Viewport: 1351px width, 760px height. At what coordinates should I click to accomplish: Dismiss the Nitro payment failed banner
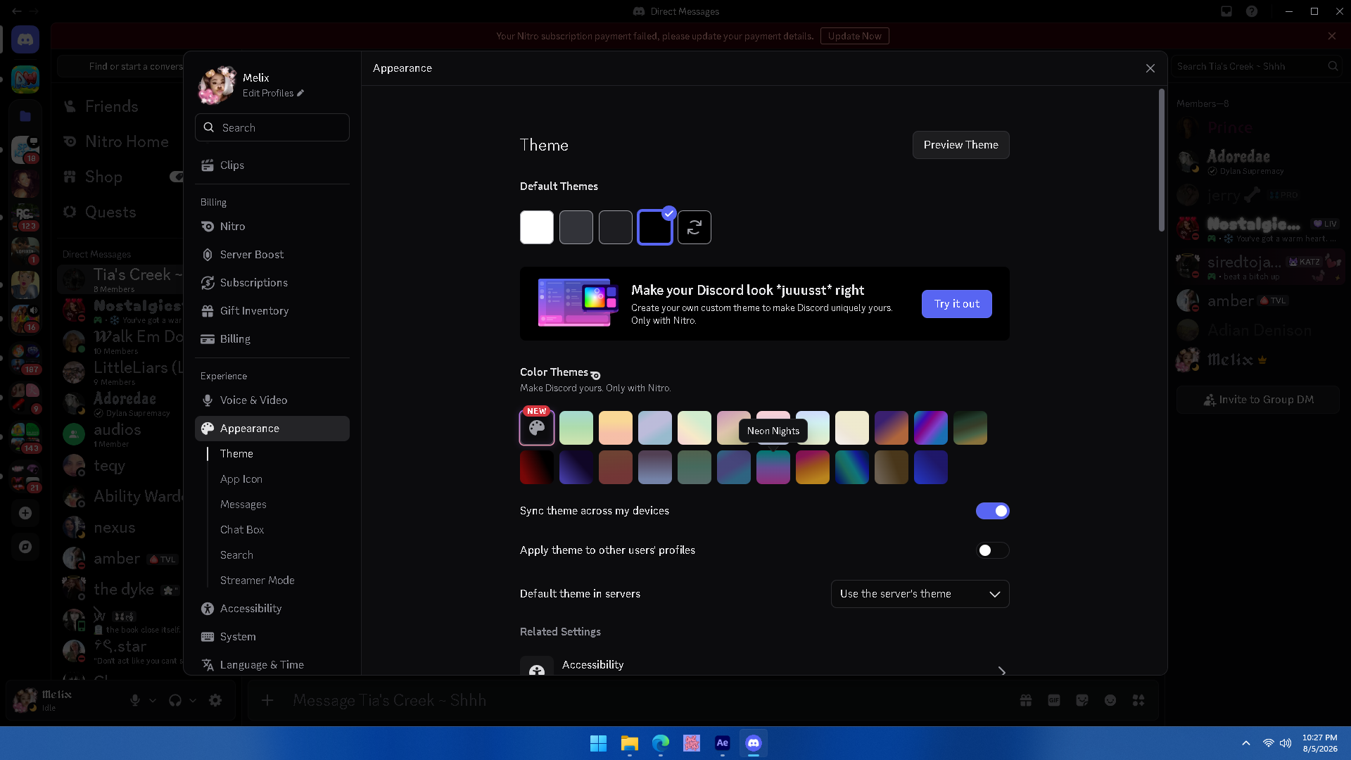tap(1332, 36)
